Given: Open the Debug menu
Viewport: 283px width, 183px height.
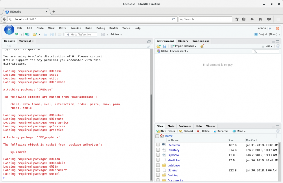Looking at the screenshot, I should (101, 28).
